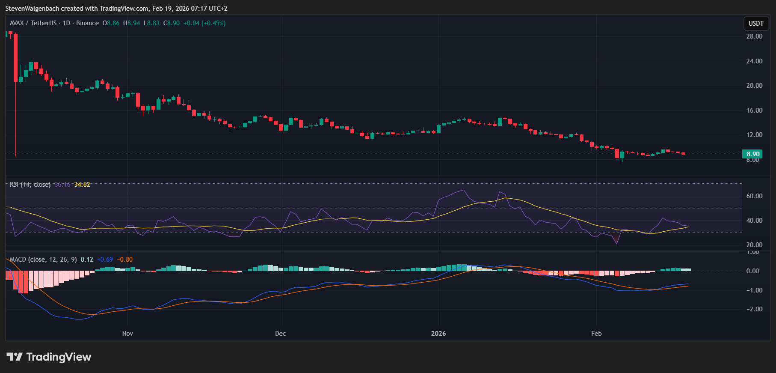Click the MACD (close, 12, 26, 9) label

coord(43,260)
